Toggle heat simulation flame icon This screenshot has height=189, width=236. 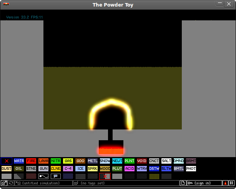225,183
